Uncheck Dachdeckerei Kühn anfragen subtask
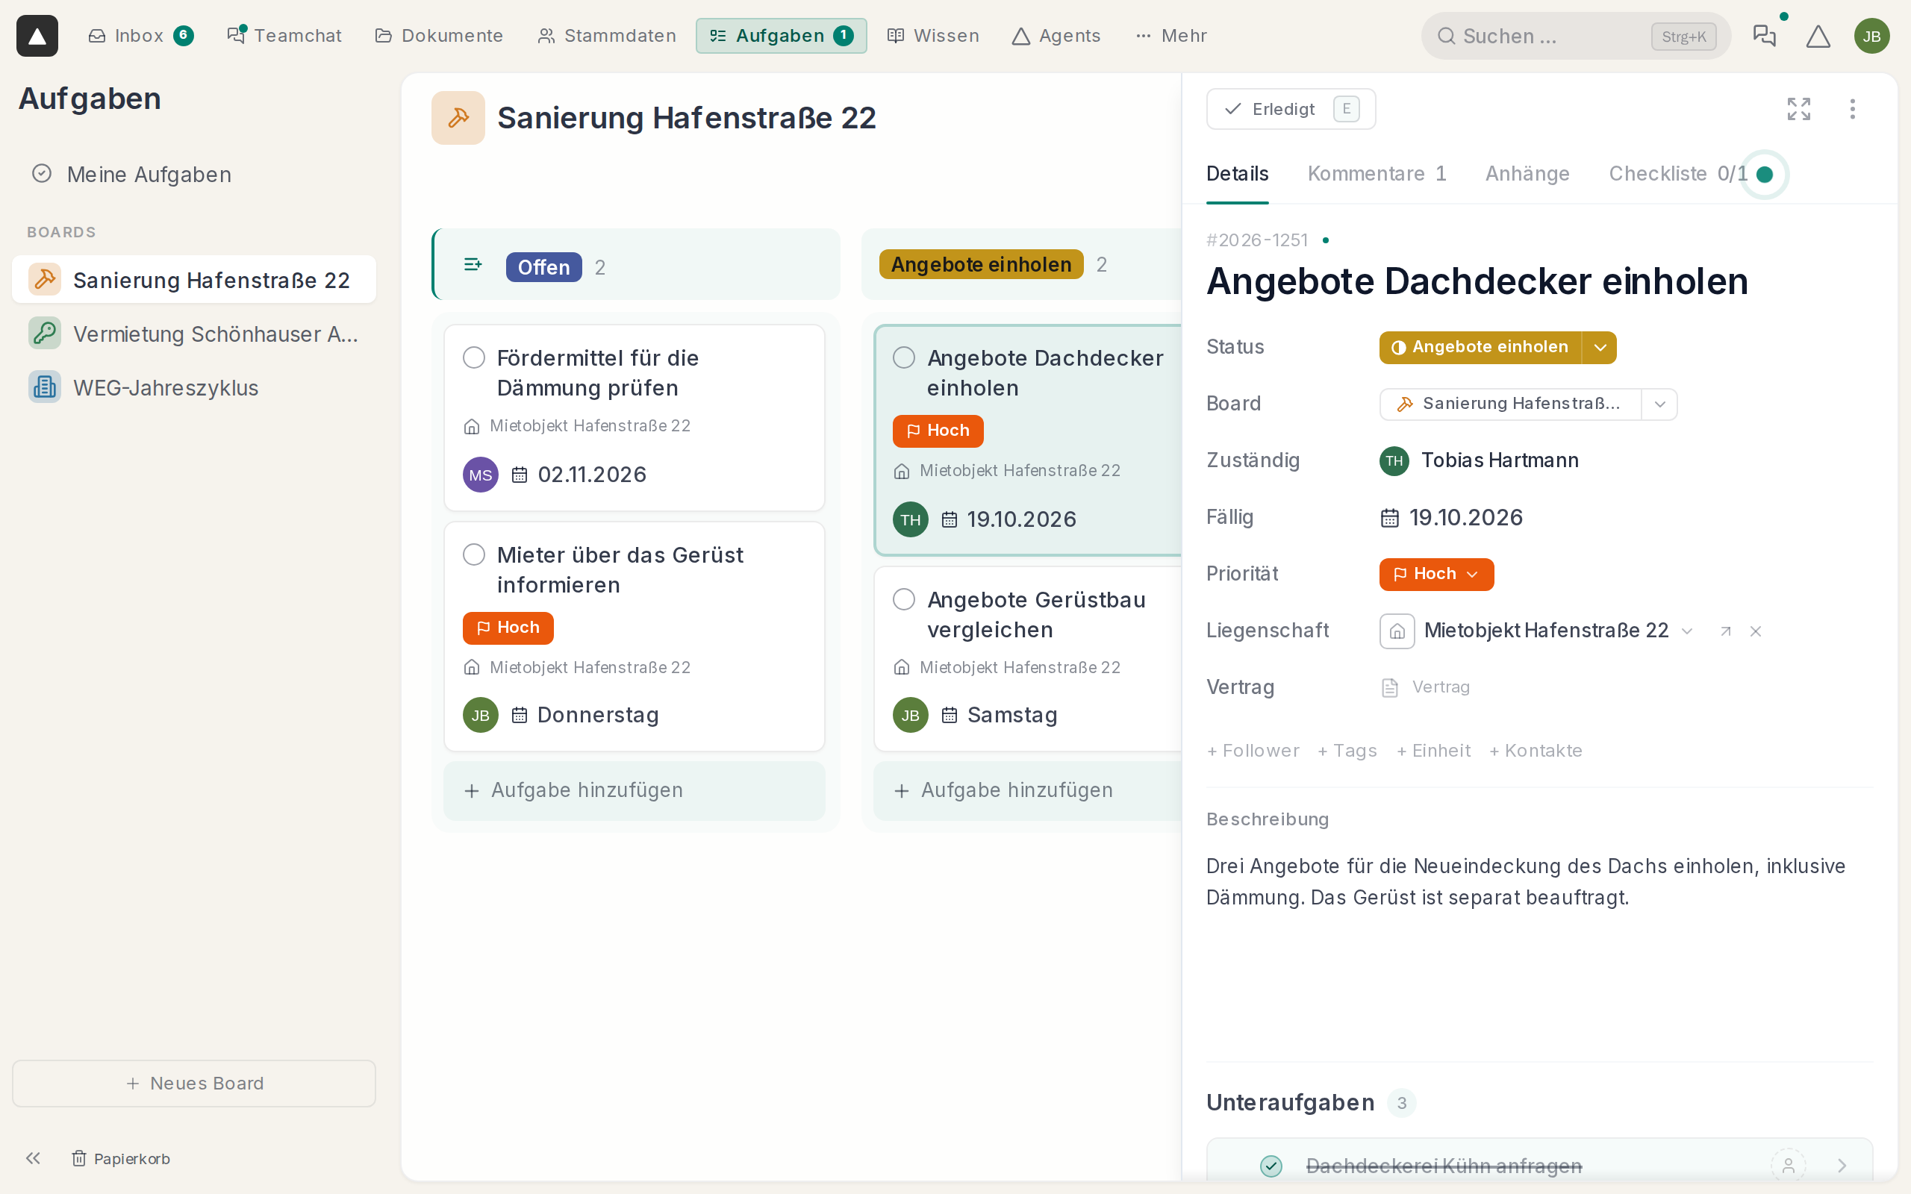Viewport: 1911px width, 1194px height. 1271,1166
